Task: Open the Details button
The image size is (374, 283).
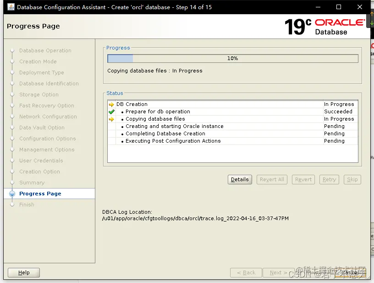Action: (x=240, y=179)
